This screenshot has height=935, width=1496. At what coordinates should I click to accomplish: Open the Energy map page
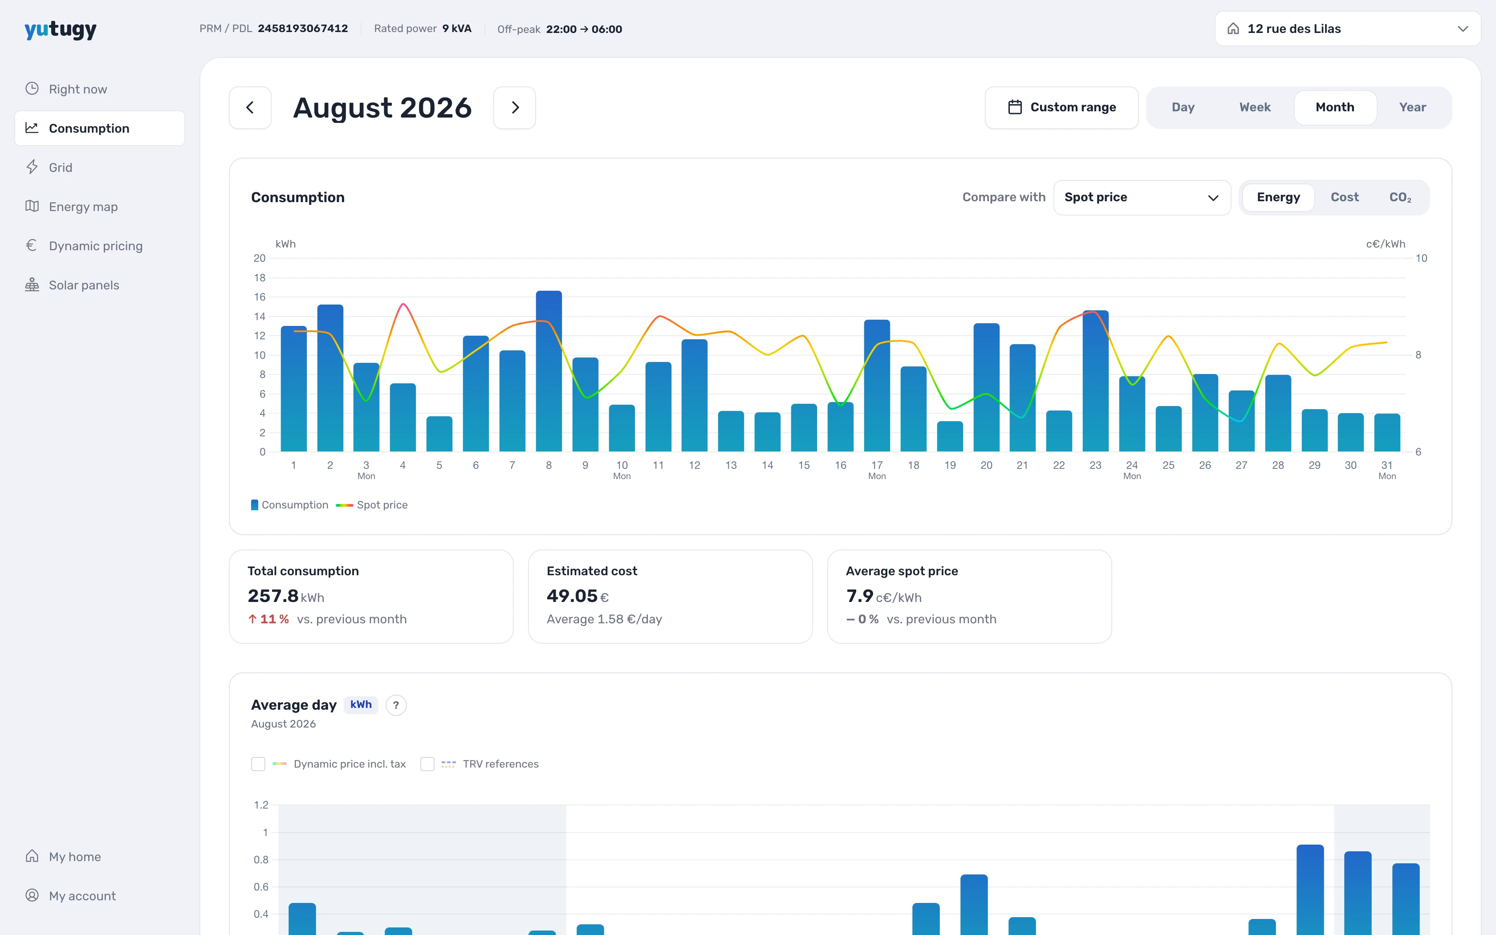coord(100,207)
